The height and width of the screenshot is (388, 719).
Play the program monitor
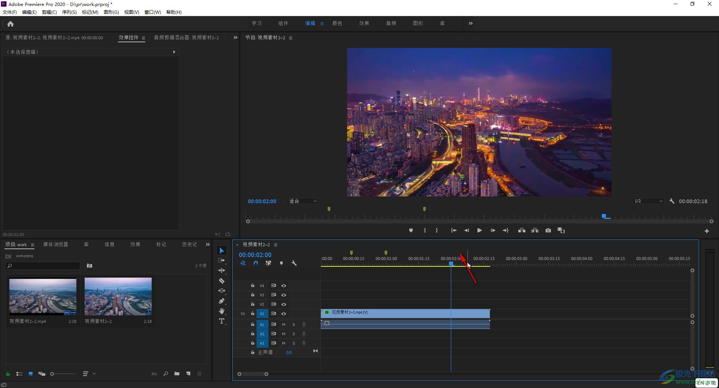click(x=479, y=230)
